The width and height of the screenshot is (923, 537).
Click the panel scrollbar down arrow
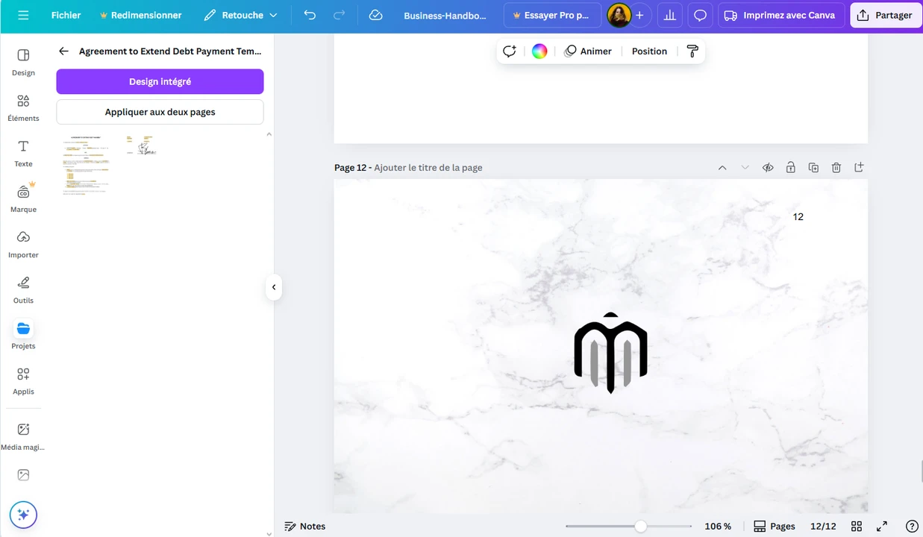click(269, 533)
